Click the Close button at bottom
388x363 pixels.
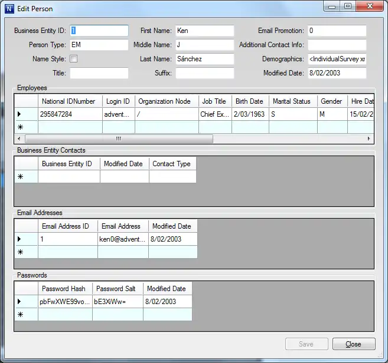point(354,344)
